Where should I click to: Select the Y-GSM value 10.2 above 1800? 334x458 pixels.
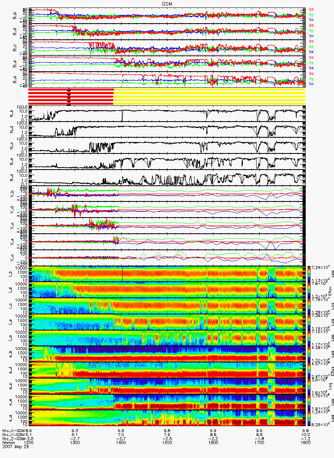click(305, 434)
